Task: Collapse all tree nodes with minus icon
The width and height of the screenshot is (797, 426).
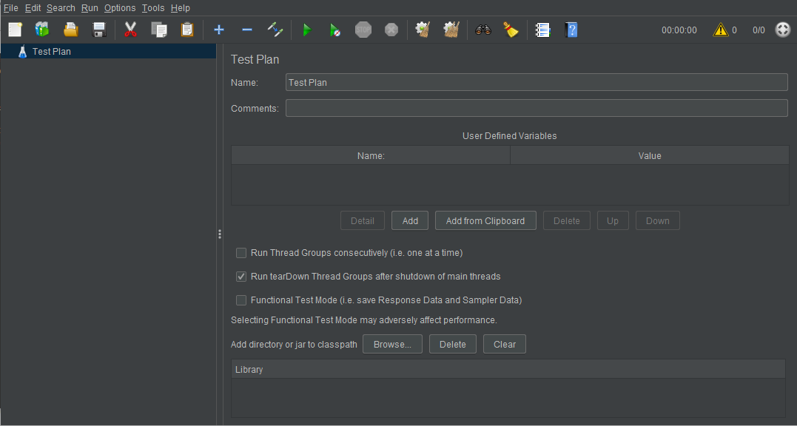Action: (x=247, y=30)
